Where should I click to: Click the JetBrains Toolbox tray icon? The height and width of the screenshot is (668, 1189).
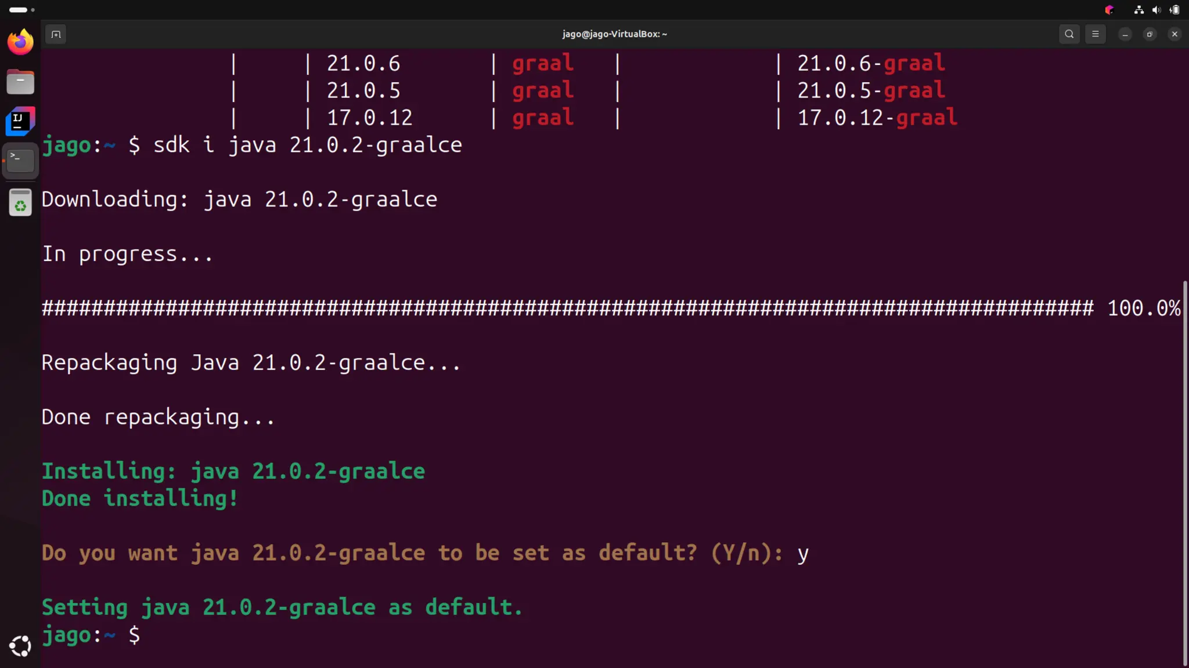1109,10
